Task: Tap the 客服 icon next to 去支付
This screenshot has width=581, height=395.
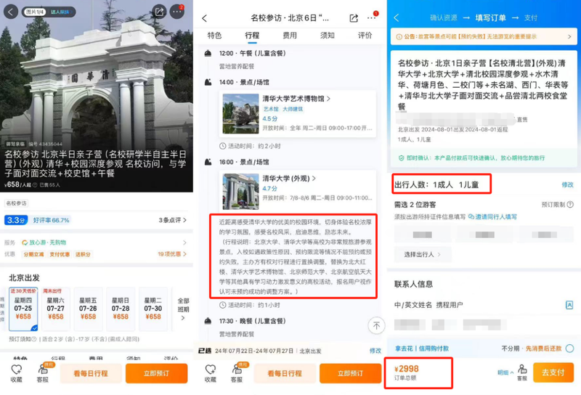Action: tap(521, 371)
